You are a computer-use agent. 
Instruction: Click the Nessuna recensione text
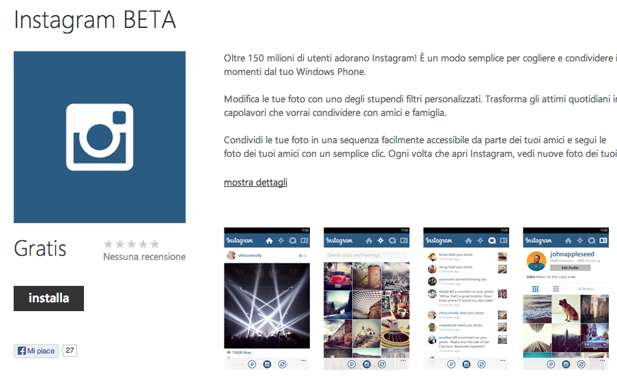(145, 257)
